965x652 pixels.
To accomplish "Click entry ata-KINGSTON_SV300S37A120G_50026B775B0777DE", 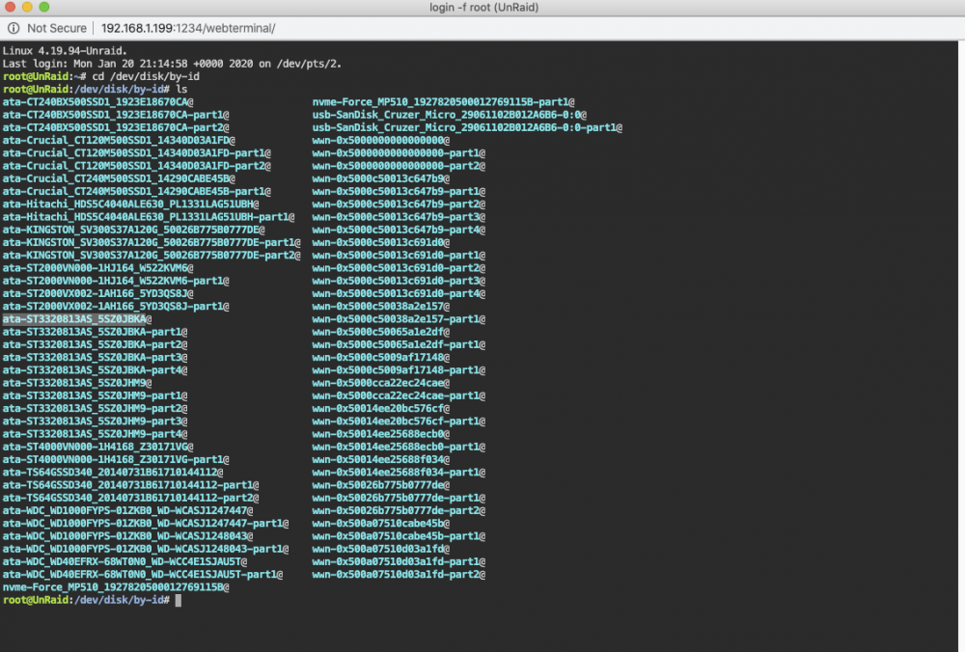I will click(x=131, y=231).
